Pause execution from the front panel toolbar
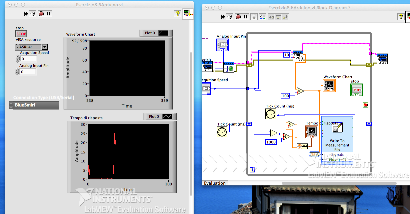 pos(48,14)
